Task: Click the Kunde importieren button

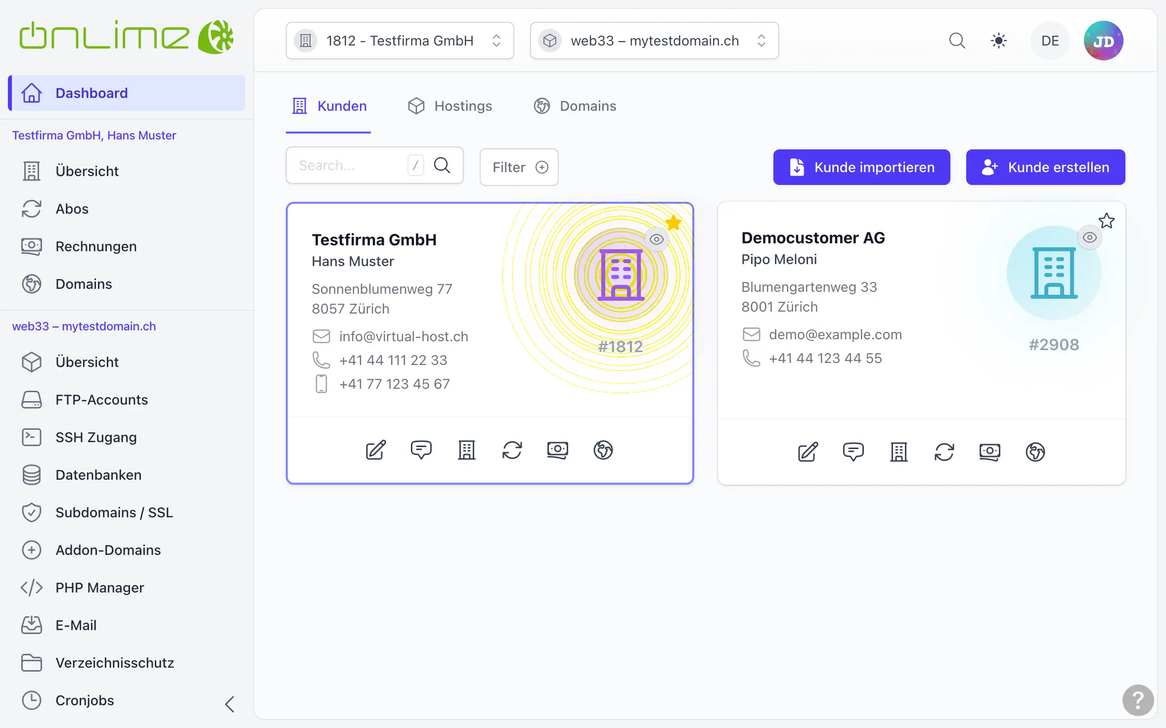Action: click(x=861, y=167)
